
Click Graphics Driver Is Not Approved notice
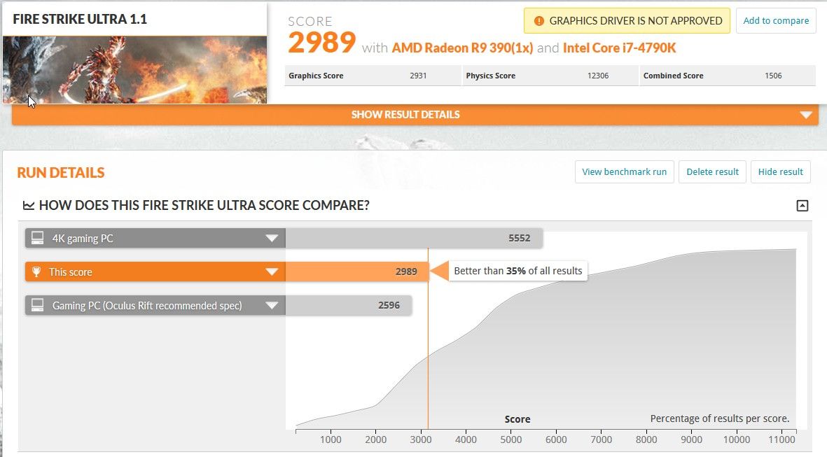(x=627, y=21)
